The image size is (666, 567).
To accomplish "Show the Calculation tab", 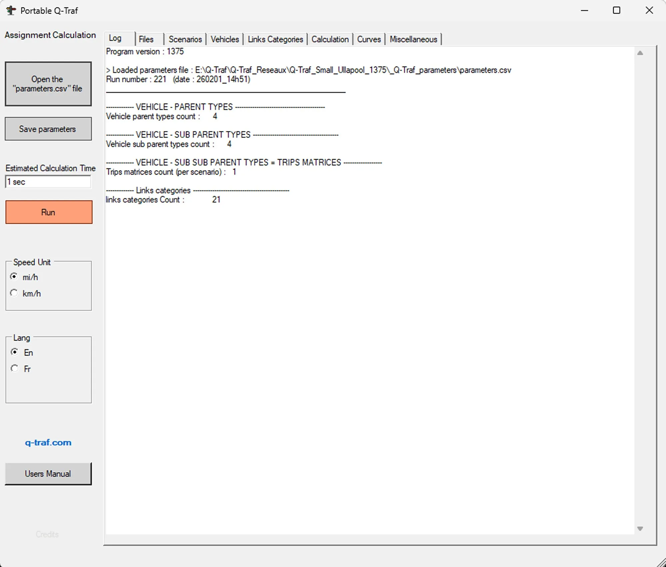I will (330, 39).
